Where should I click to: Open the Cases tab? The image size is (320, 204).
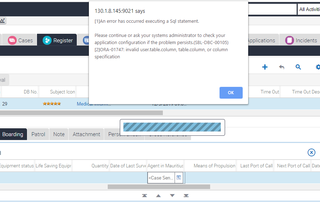(x=20, y=40)
